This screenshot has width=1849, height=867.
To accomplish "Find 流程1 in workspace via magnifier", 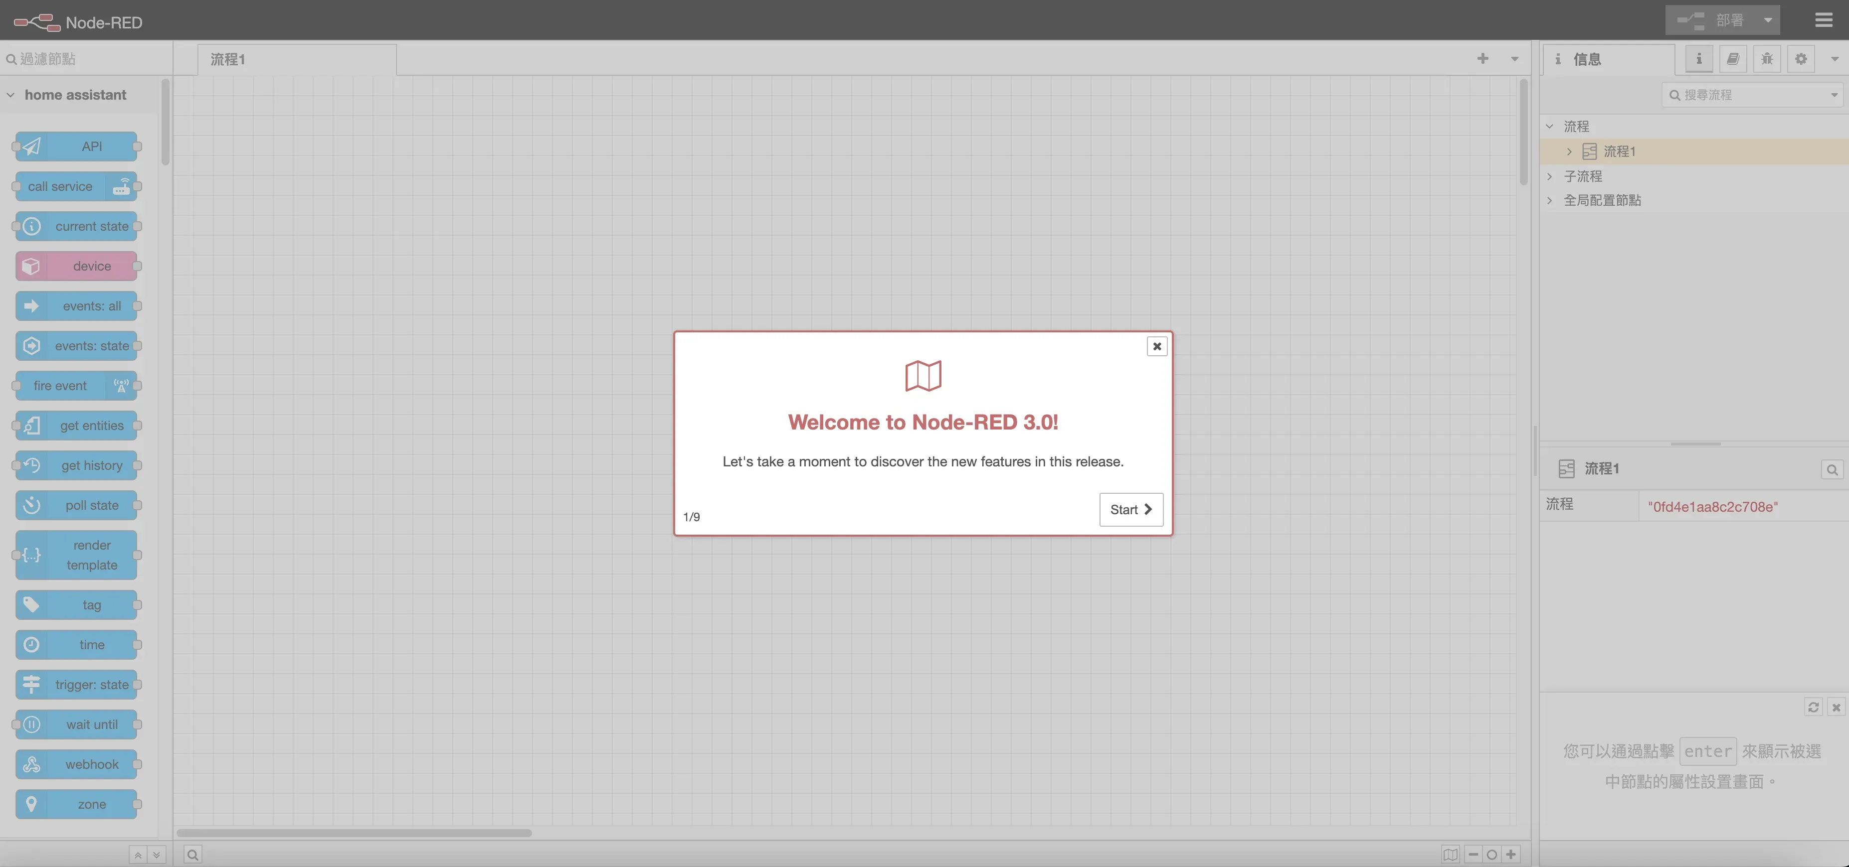I will (x=1832, y=470).
